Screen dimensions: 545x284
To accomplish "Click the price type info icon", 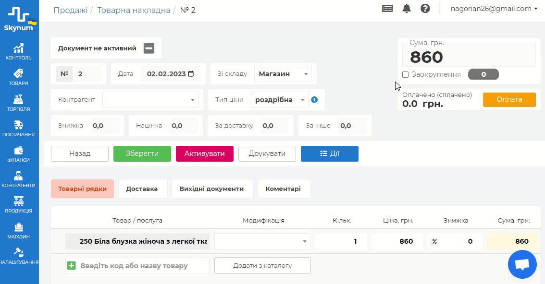I will pyautogui.click(x=314, y=100).
